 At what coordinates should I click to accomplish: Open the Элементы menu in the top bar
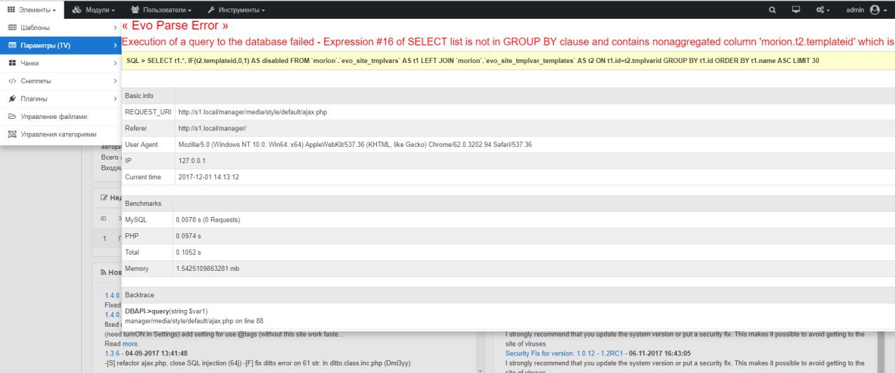[x=31, y=10]
